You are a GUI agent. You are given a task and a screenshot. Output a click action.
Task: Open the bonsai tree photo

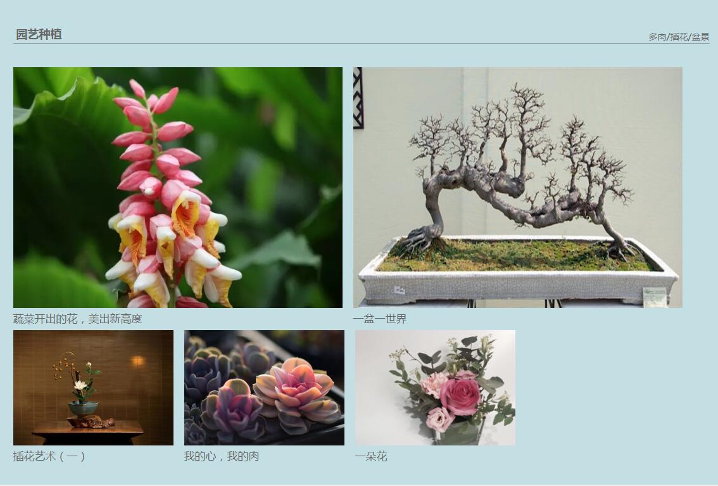518,188
